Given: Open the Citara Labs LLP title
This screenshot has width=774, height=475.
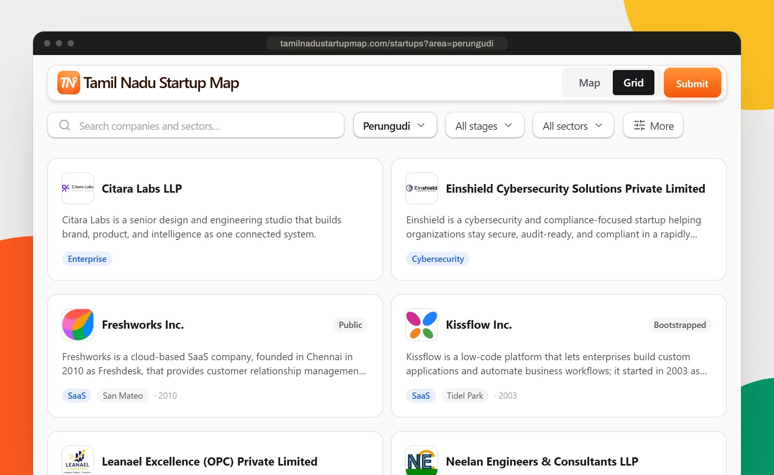Looking at the screenshot, I should (x=142, y=189).
